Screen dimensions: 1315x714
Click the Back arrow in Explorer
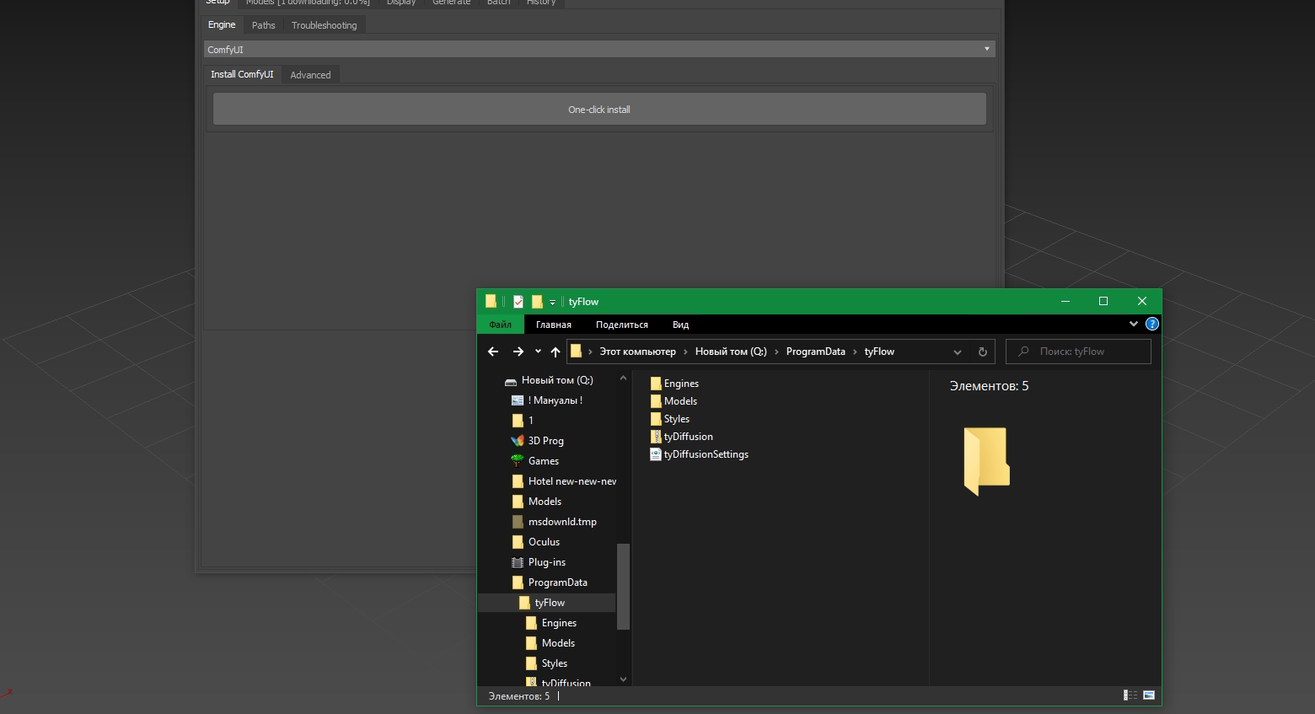(x=493, y=352)
